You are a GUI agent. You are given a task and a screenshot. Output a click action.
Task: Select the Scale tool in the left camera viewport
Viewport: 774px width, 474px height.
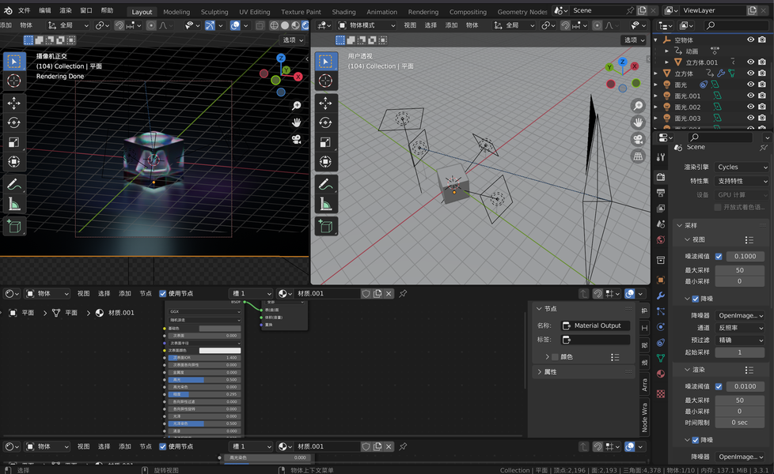13,142
